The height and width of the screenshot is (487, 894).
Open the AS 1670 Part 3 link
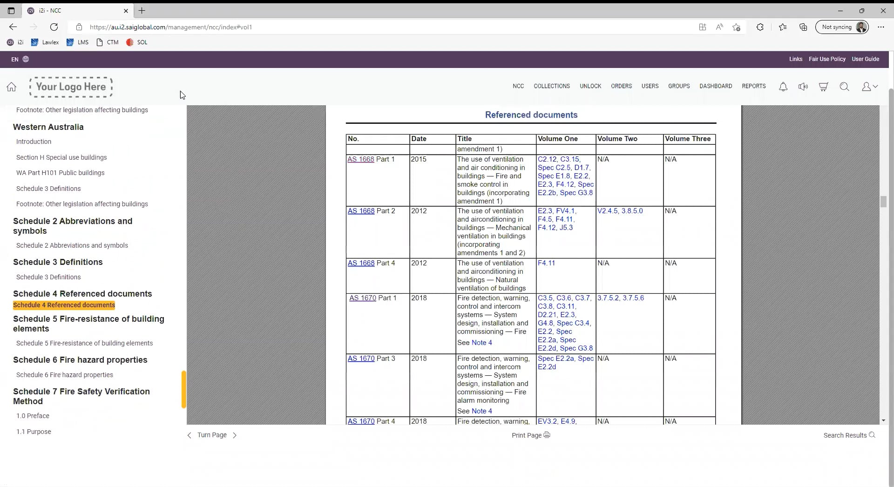point(361,358)
